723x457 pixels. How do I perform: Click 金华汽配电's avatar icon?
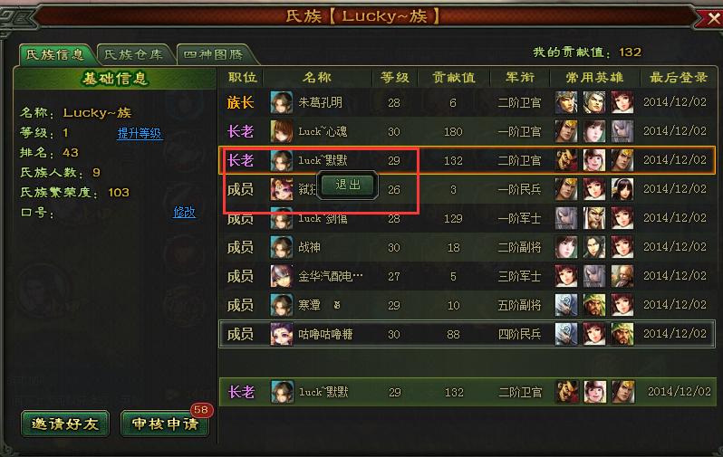[x=281, y=276]
